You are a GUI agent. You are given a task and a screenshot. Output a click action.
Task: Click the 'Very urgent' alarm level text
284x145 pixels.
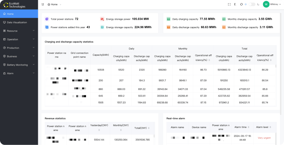(264, 138)
